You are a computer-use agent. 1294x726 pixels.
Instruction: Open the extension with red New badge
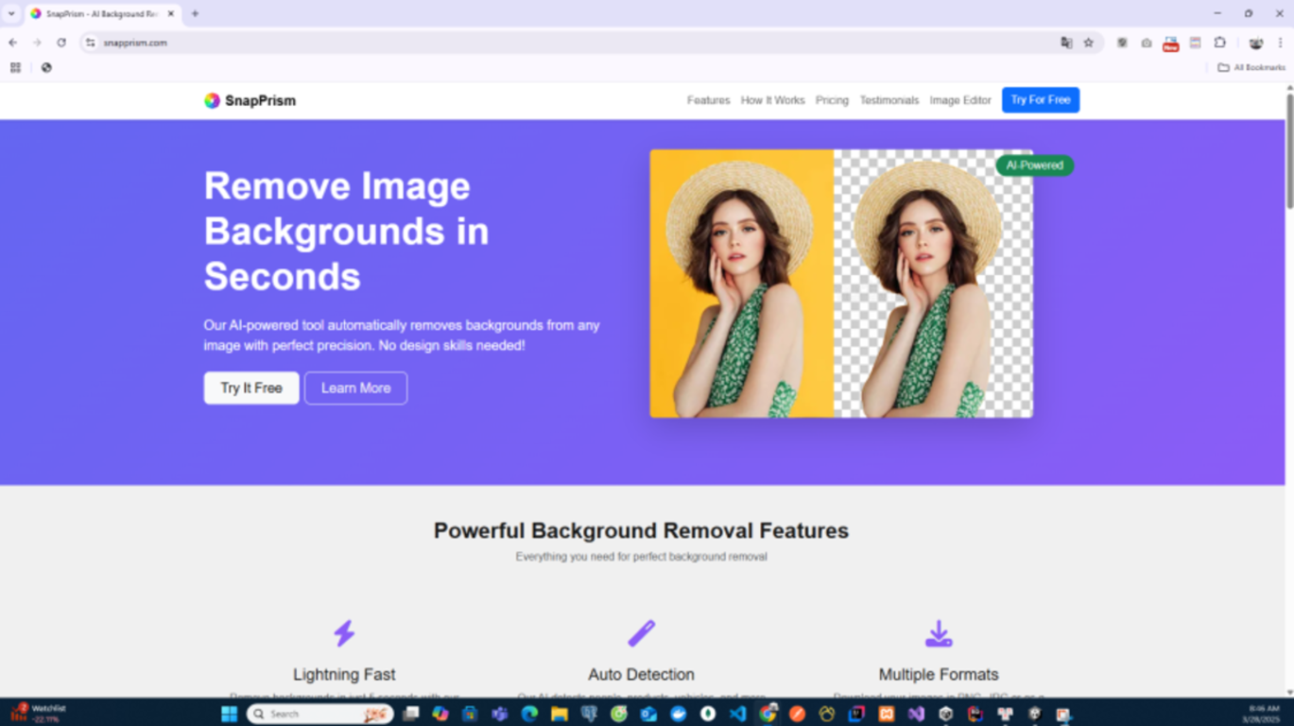[x=1171, y=43]
